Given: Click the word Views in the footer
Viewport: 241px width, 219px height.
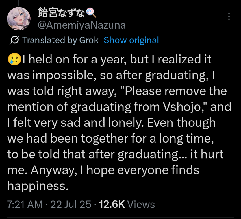Looking at the screenshot, I should point(141,205).
